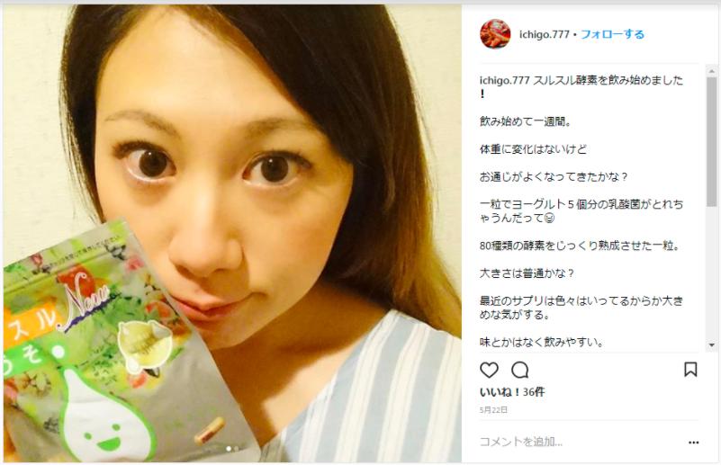Viewport: 721px width, 465px height.
Task: Click the caption line 飲み始めて一週間。
Action: pyautogui.click(x=526, y=121)
